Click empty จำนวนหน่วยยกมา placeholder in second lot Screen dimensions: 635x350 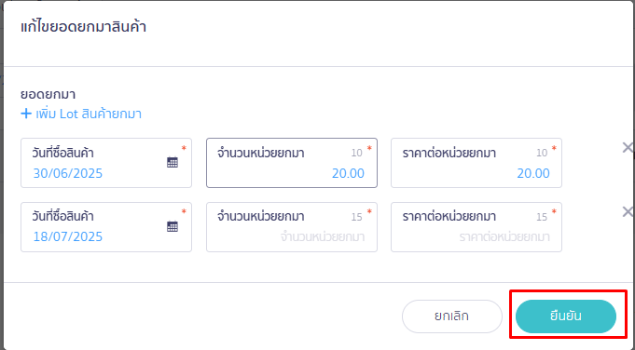click(323, 236)
